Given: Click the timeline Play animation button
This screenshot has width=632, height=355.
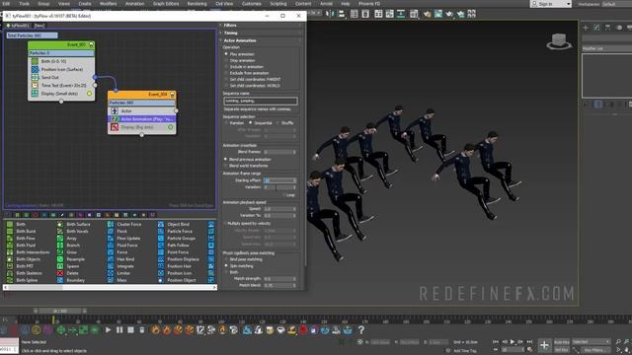Looking at the screenshot, I should click(513, 342).
